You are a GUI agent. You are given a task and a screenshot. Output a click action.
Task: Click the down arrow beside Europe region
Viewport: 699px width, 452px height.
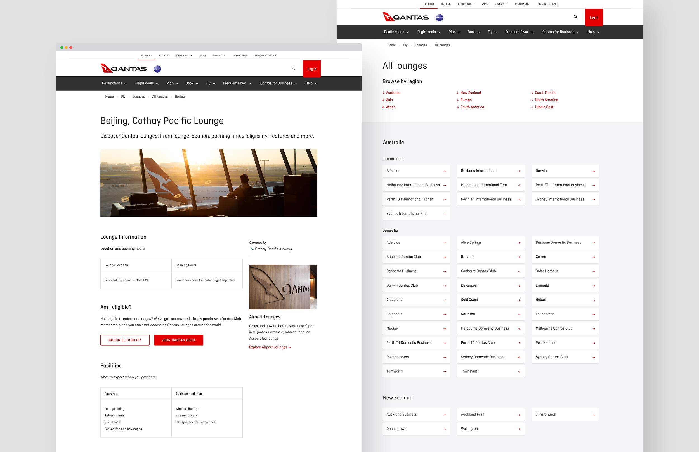point(458,100)
